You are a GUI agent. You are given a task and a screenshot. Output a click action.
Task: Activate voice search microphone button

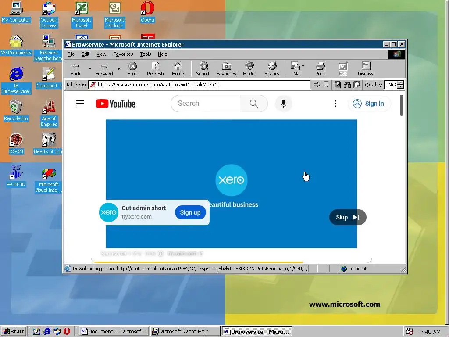click(284, 104)
